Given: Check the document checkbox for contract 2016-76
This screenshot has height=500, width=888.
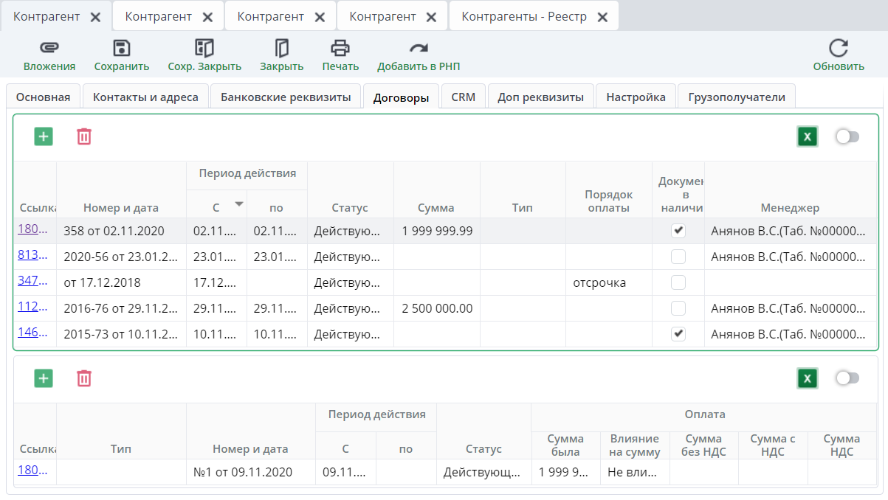Looking at the screenshot, I should [x=678, y=308].
